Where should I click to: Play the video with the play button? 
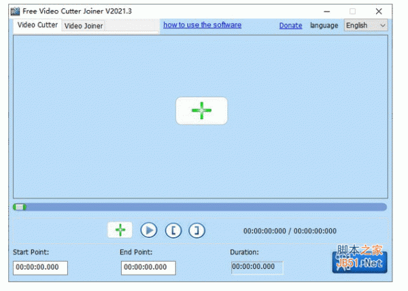coord(149,230)
